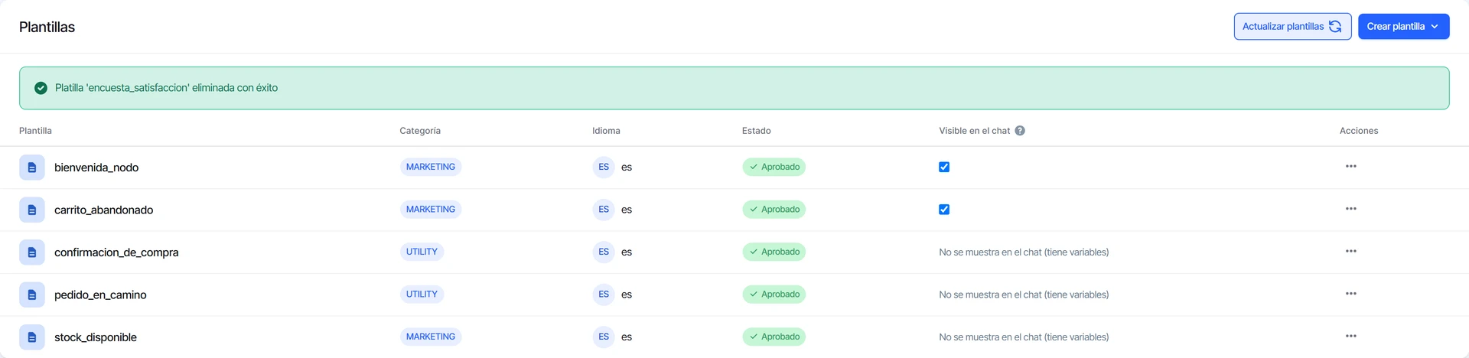This screenshot has height=358, width=1469.
Task: Click the Acciones column header
Action: pyautogui.click(x=1359, y=131)
